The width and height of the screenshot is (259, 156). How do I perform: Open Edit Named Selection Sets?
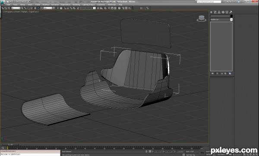coord(78,8)
